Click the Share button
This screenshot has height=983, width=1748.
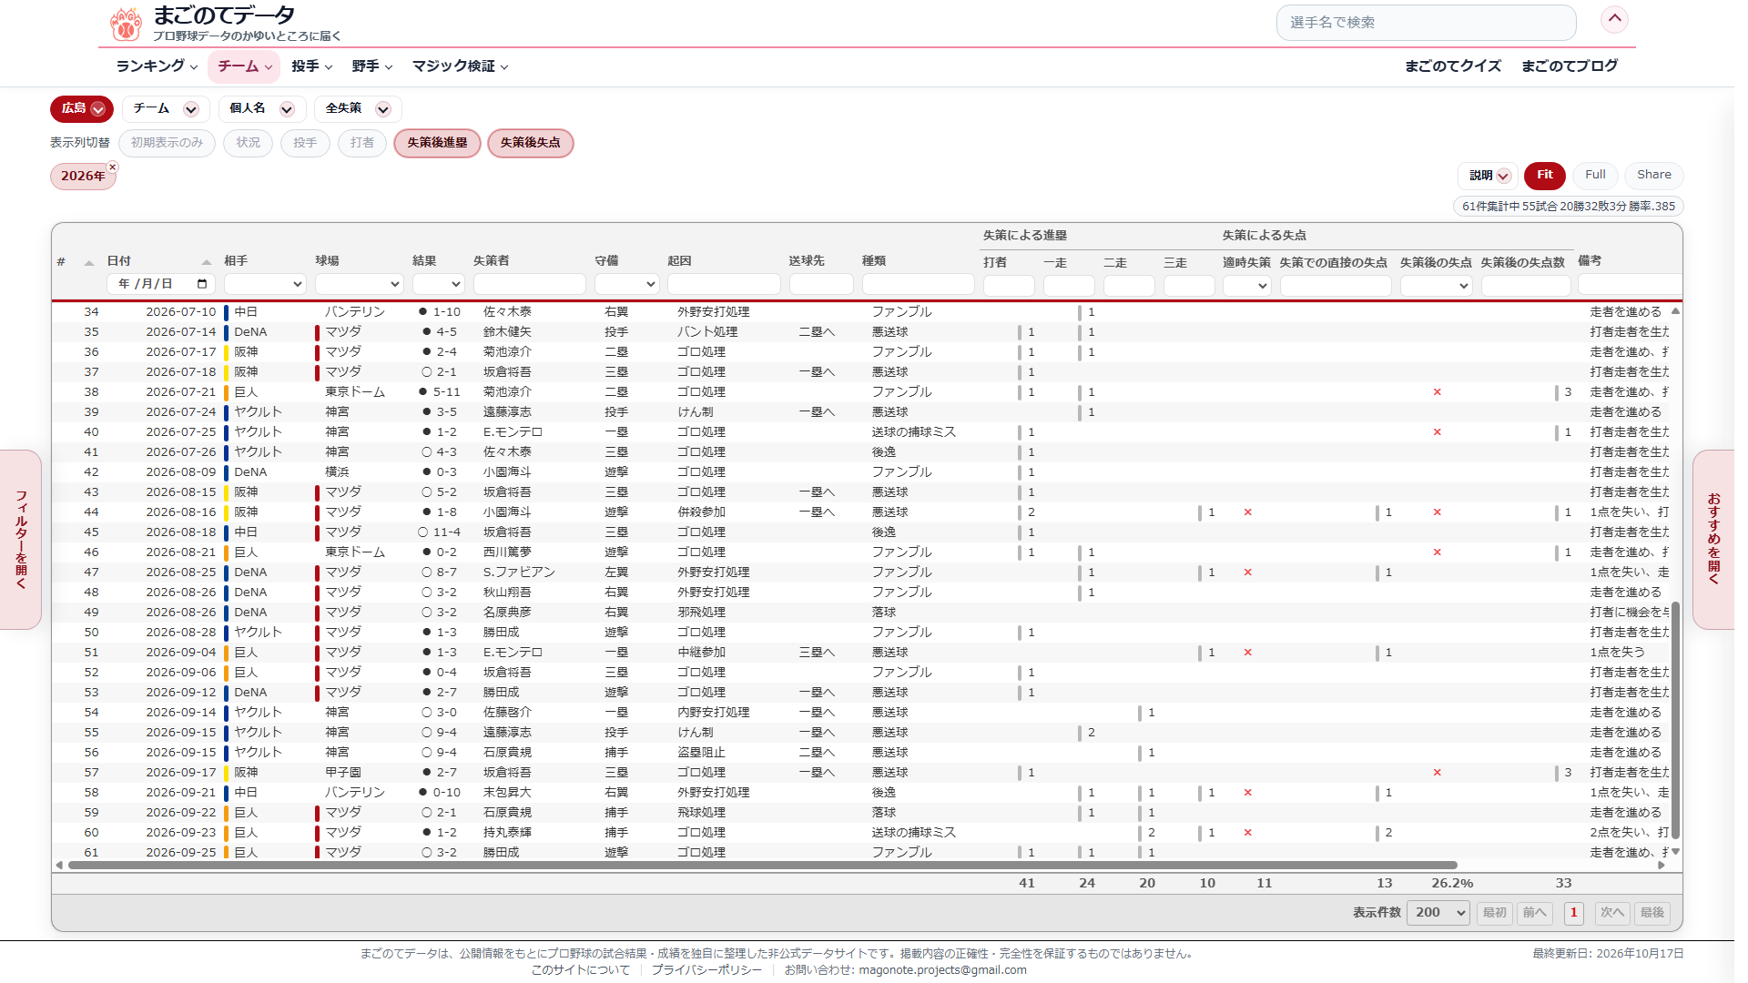[1653, 175]
